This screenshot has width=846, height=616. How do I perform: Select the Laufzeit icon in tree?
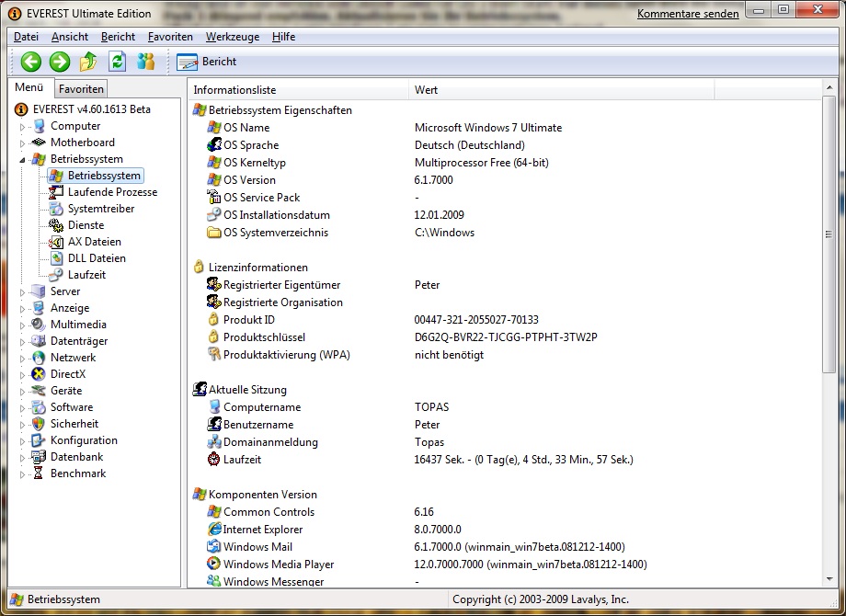click(56, 275)
